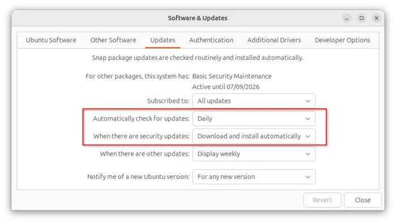Open the new Ubuntu version notification dropdown
Viewport: 396px width, 223px height.
point(254,177)
